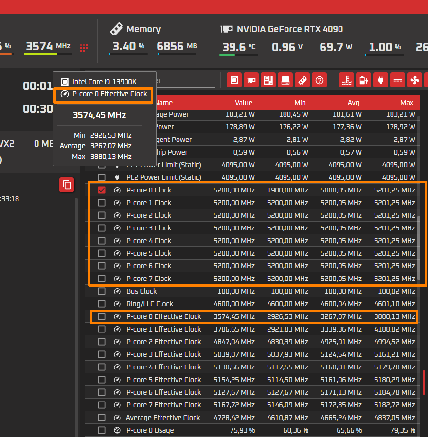Check the PL2 Power Limit (Static) checkbox
The image size is (428, 437).
point(102,177)
